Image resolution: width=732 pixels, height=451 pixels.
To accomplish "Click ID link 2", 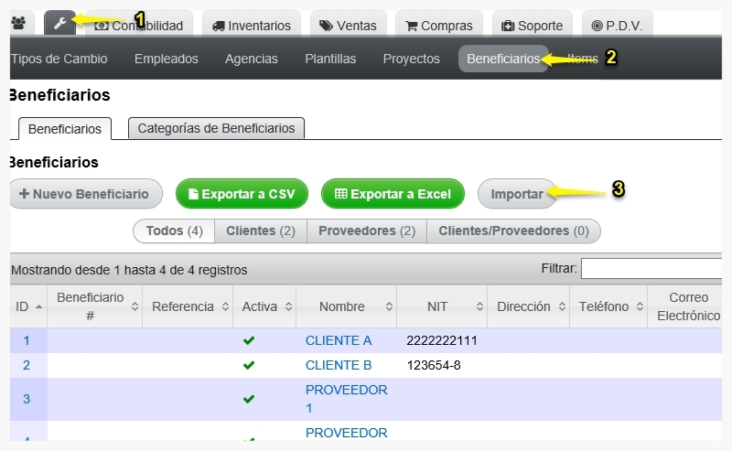I will pos(27,365).
